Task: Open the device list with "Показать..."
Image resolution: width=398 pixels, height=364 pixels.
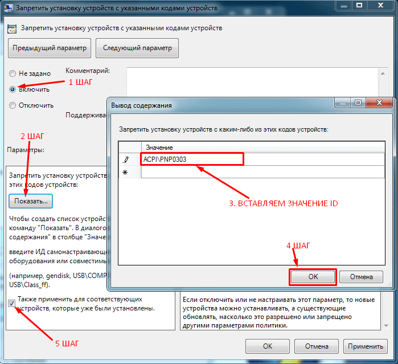Action: 31,201
